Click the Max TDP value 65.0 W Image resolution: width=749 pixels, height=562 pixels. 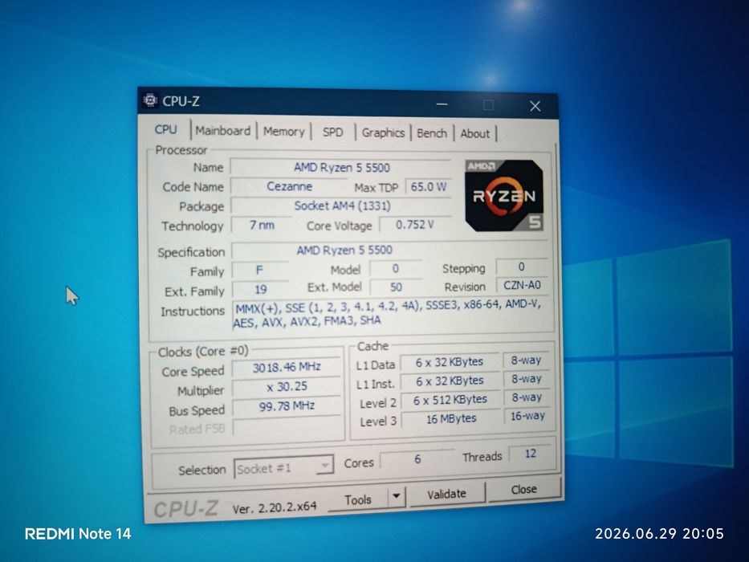(429, 187)
